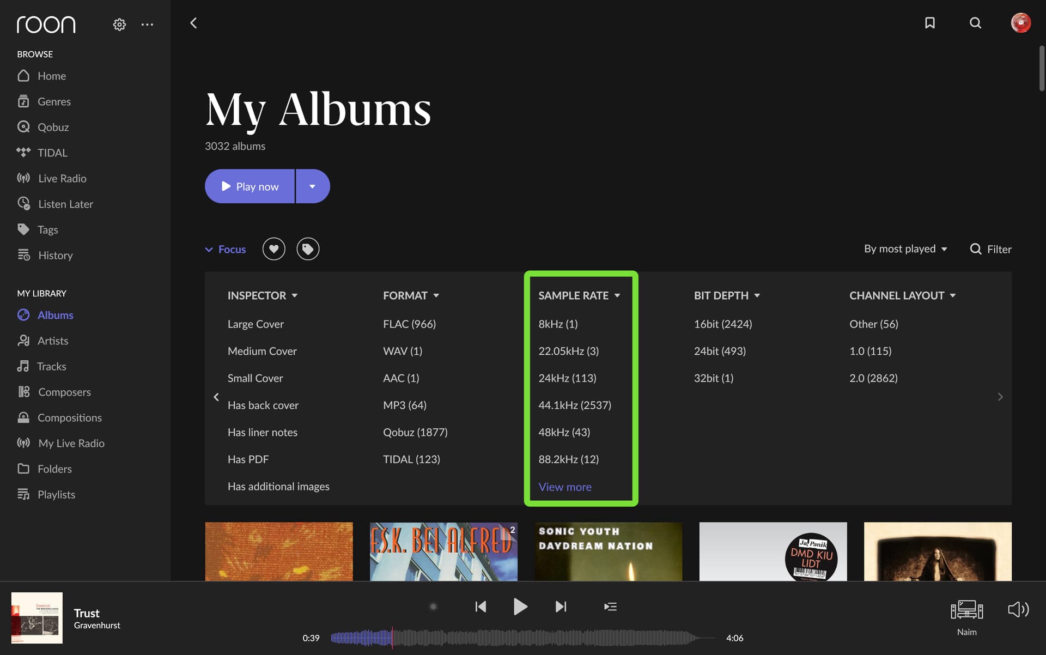Viewport: 1046px width, 655px height.
Task: Skip to previous track
Action: pos(481,607)
